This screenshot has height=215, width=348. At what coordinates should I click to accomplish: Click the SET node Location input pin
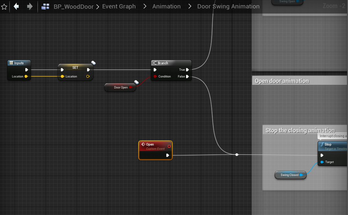[62, 77]
